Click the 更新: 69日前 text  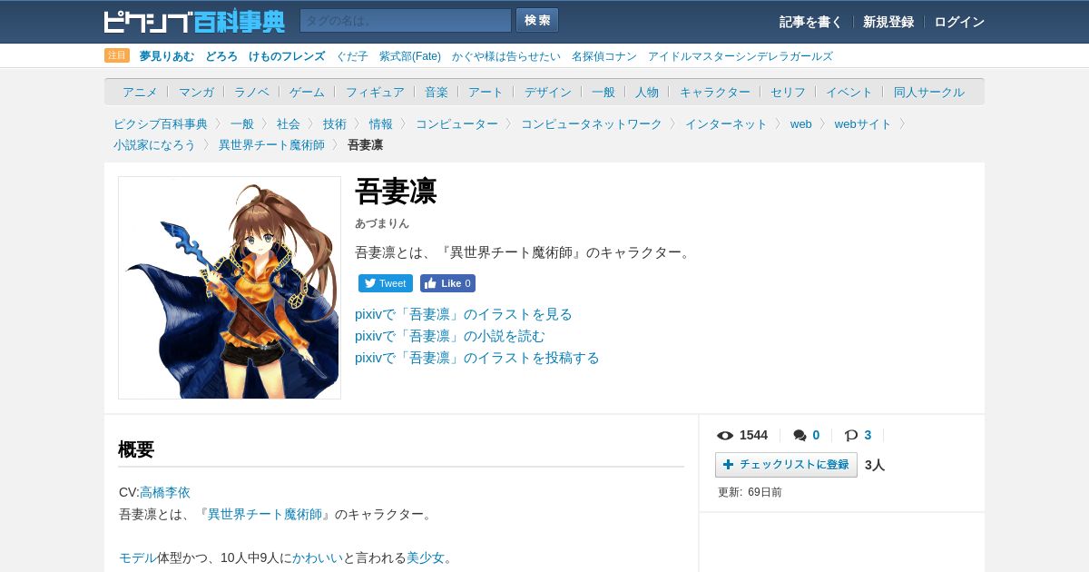point(750,492)
